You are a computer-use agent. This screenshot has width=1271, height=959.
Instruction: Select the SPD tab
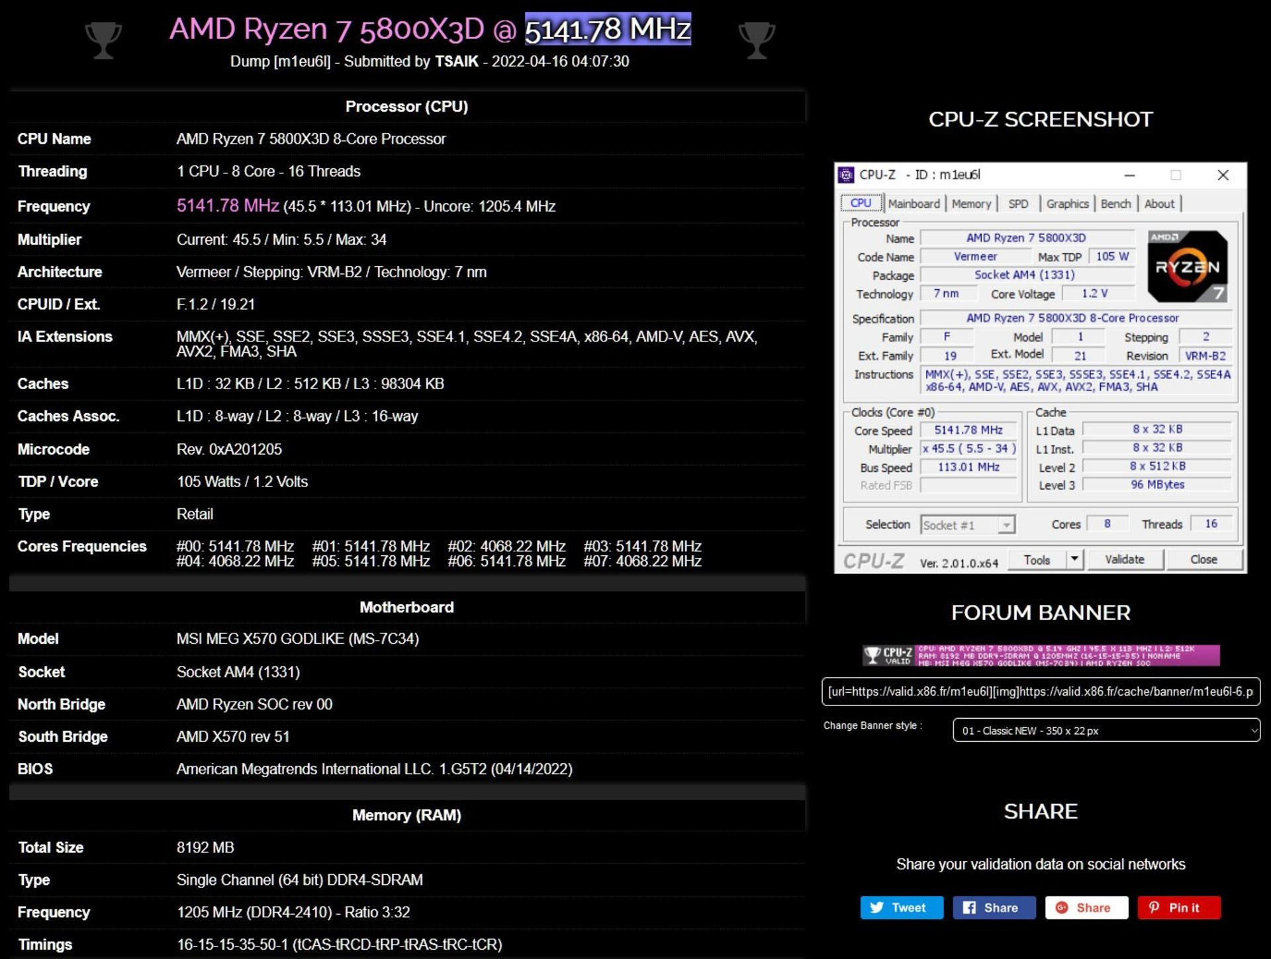tap(1018, 203)
